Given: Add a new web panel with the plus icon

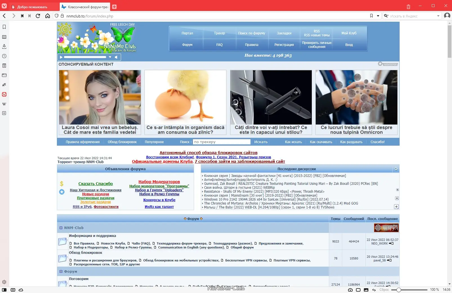Looking at the screenshot, I should tap(4, 113).
